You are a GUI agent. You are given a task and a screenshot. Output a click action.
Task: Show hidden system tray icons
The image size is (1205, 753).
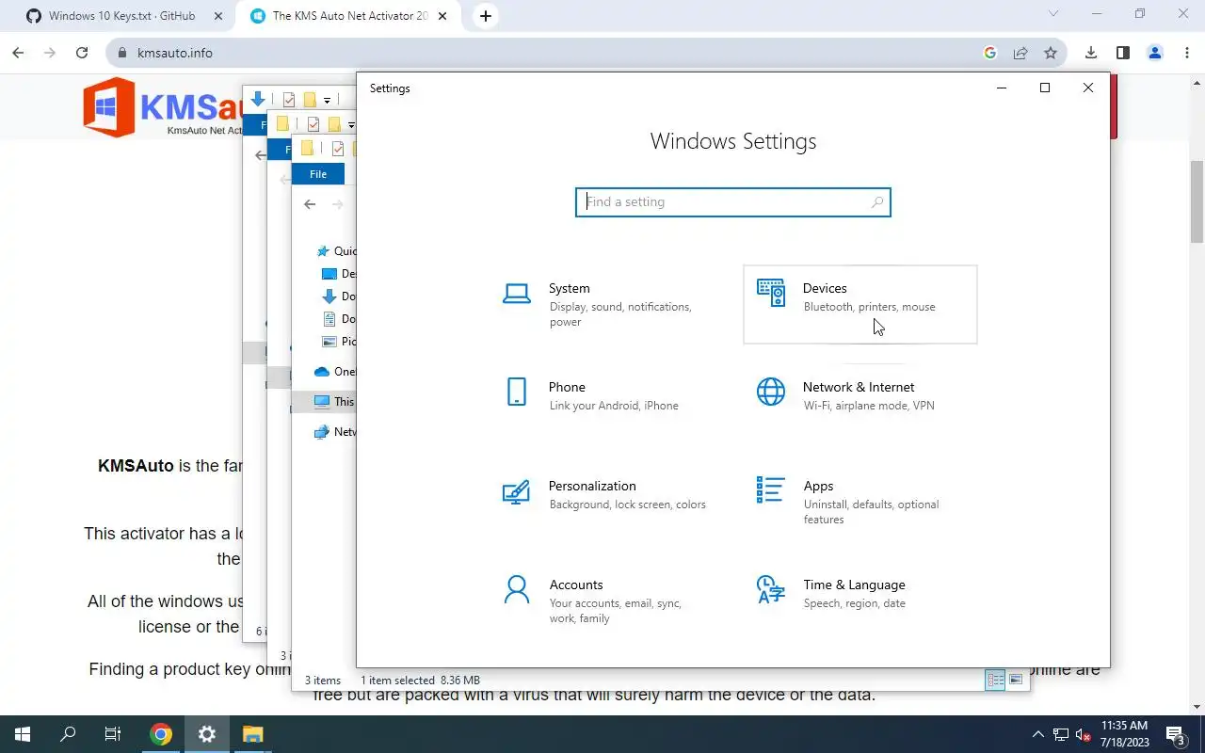1038,734
